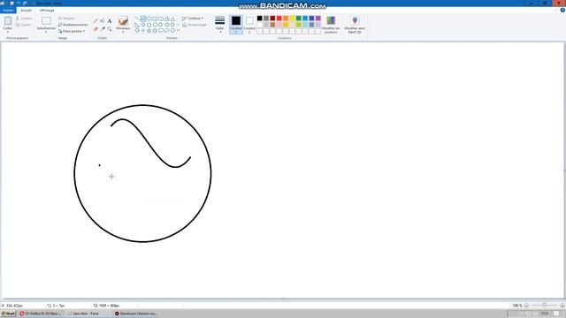Screen dimensions: 566x318
Task: Click the zoom out minus button
Action: point(526,306)
